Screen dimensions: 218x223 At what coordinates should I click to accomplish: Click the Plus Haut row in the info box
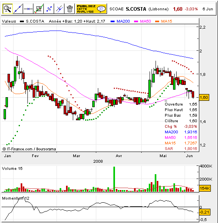pos(181,110)
